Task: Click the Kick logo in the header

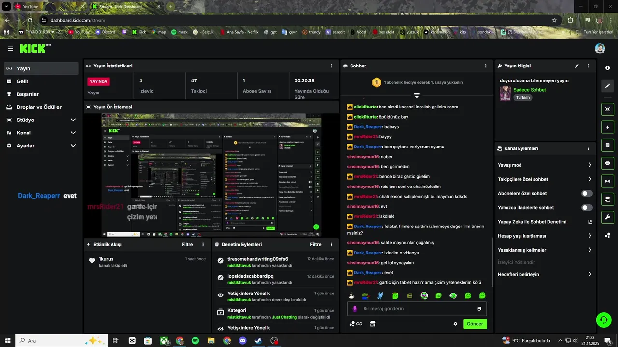Action: point(35,49)
